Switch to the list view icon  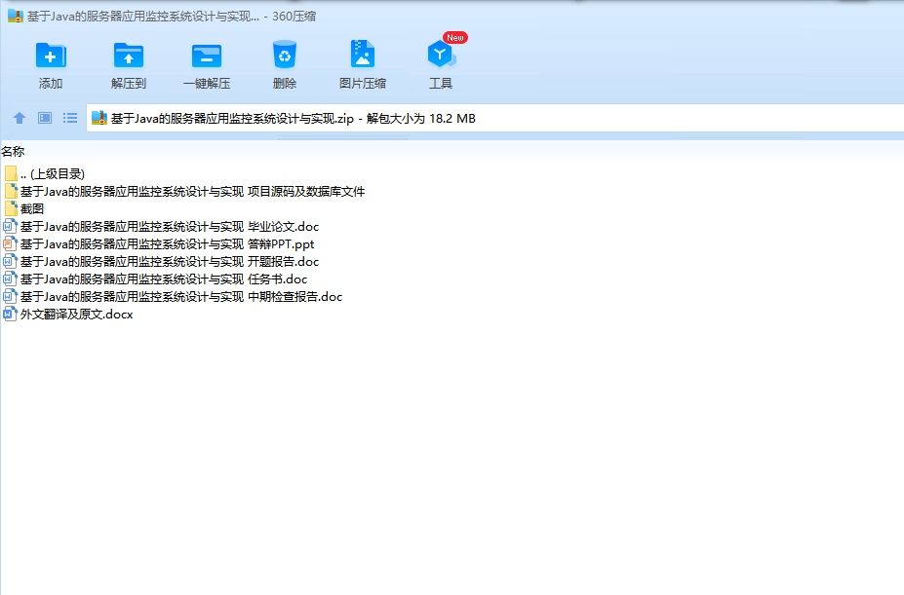coord(70,118)
